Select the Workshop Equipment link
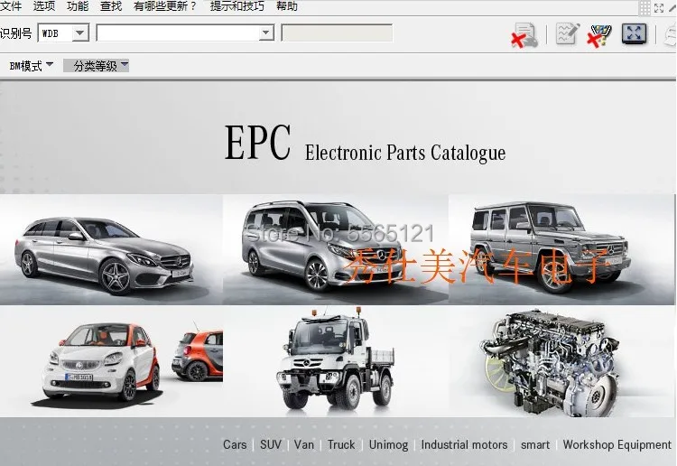This screenshot has width=677, height=466. pyautogui.click(x=617, y=445)
